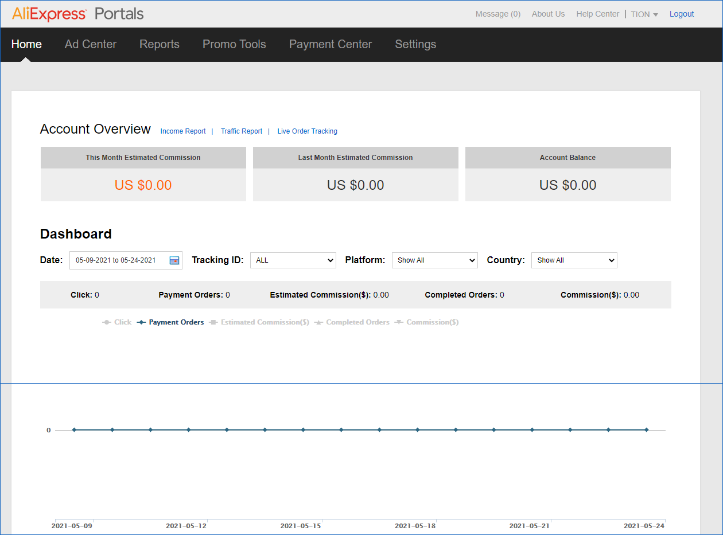Click the Account Balance amount
This screenshot has width=723, height=535.
click(x=568, y=185)
